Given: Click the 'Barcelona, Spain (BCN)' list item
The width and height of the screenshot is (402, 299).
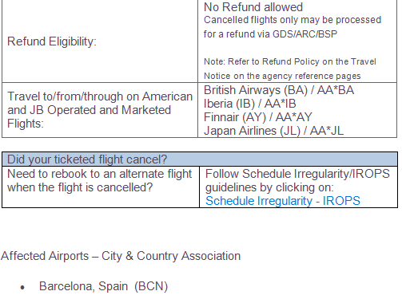Looking at the screenshot, I should tap(103, 286).
